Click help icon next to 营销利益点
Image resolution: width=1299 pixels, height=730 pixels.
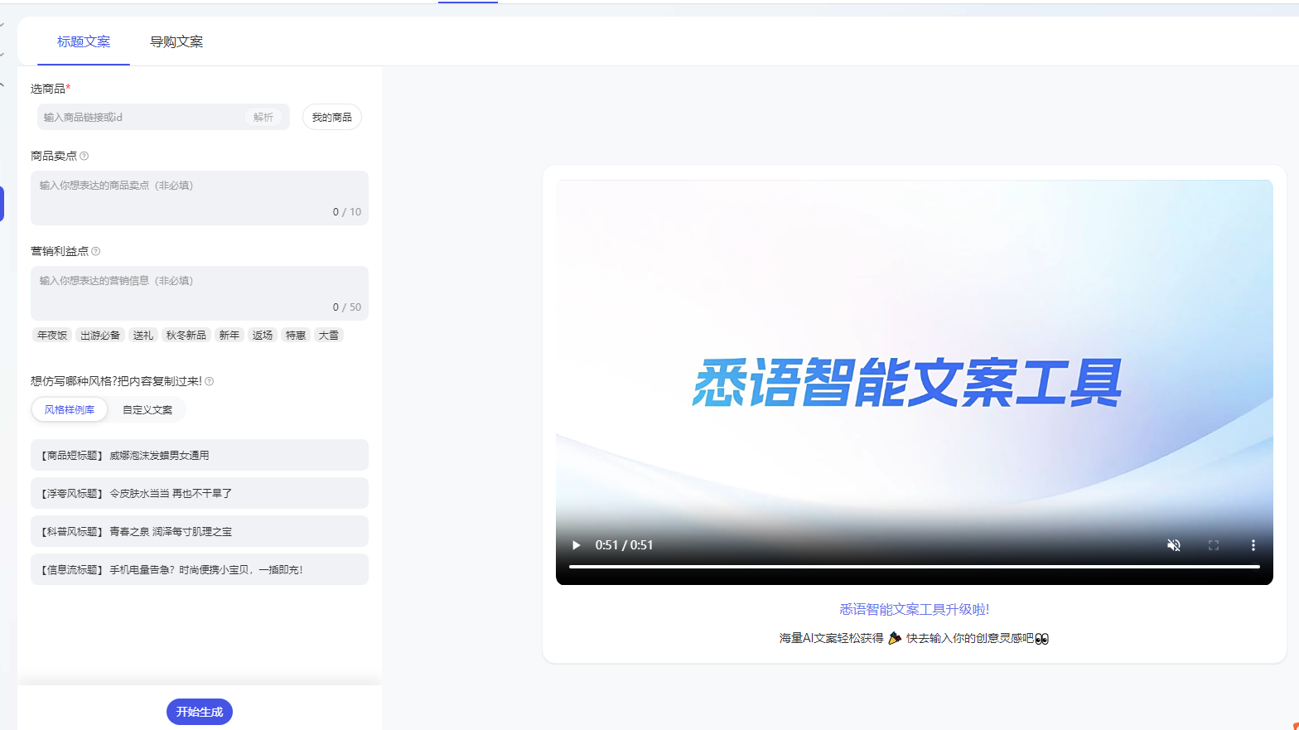click(96, 251)
